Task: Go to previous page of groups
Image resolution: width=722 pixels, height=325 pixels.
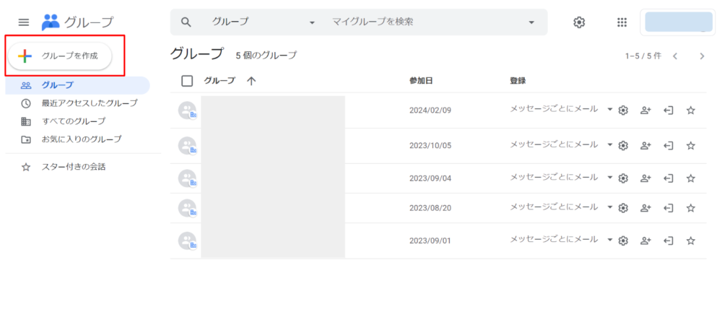Action: (675, 56)
